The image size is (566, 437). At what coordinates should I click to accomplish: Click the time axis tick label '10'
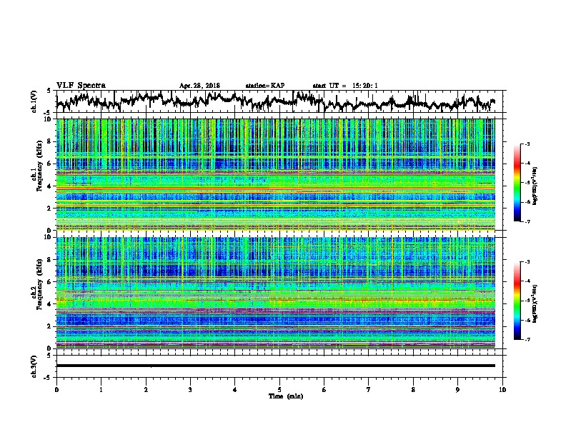pyautogui.click(x=502, y=390)
